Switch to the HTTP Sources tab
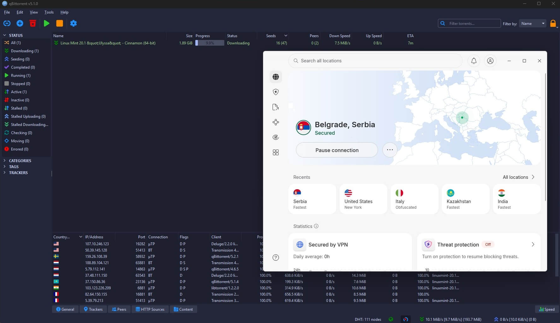This screenshot has height=323, width=560. tap(150, 309)
